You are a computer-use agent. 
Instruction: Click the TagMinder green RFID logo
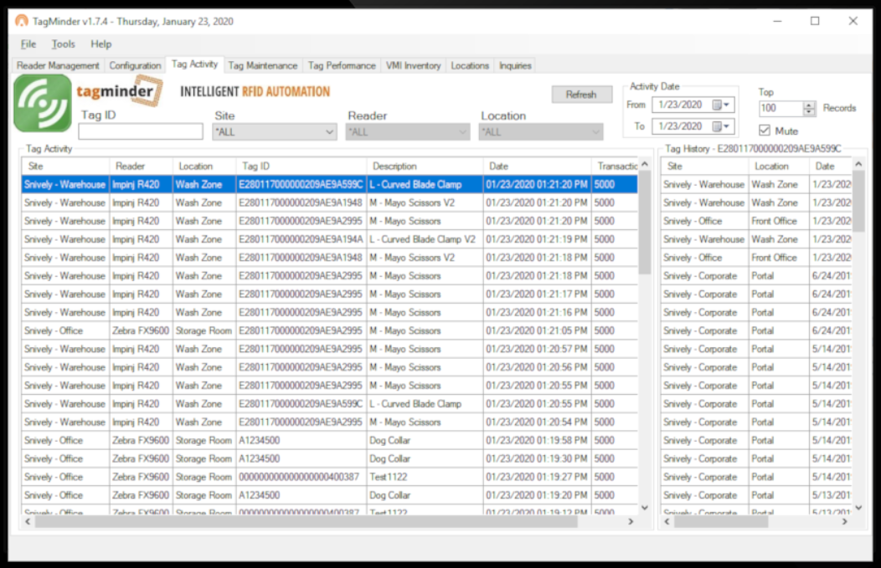(43, 104)
